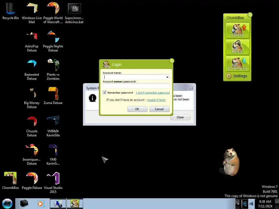Select Bejeweled Deluxe desktop icon
Image resolution: width=279 pixels, height=209 pixels.
(x=32, y=70)
